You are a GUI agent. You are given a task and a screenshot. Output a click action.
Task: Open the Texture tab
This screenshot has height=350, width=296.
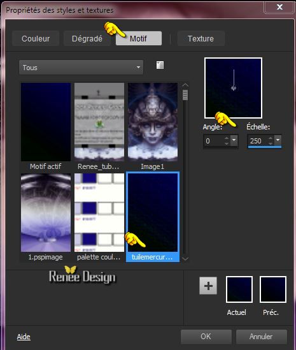[x=201, y=39]
